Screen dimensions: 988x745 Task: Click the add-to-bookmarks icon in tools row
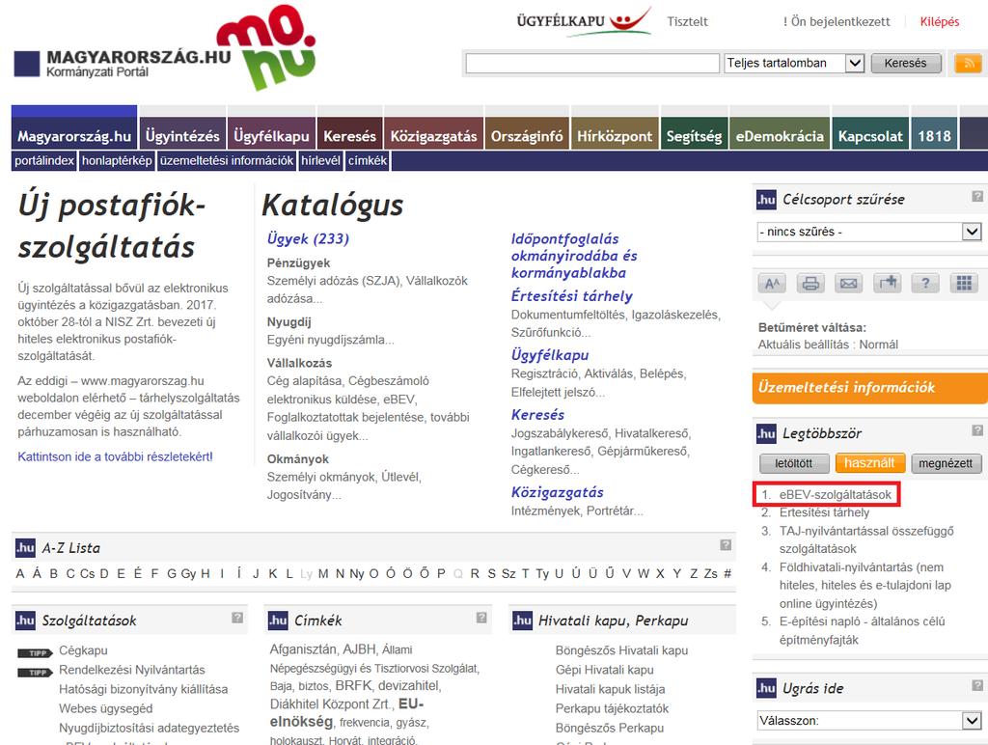[x=888, y=284]
